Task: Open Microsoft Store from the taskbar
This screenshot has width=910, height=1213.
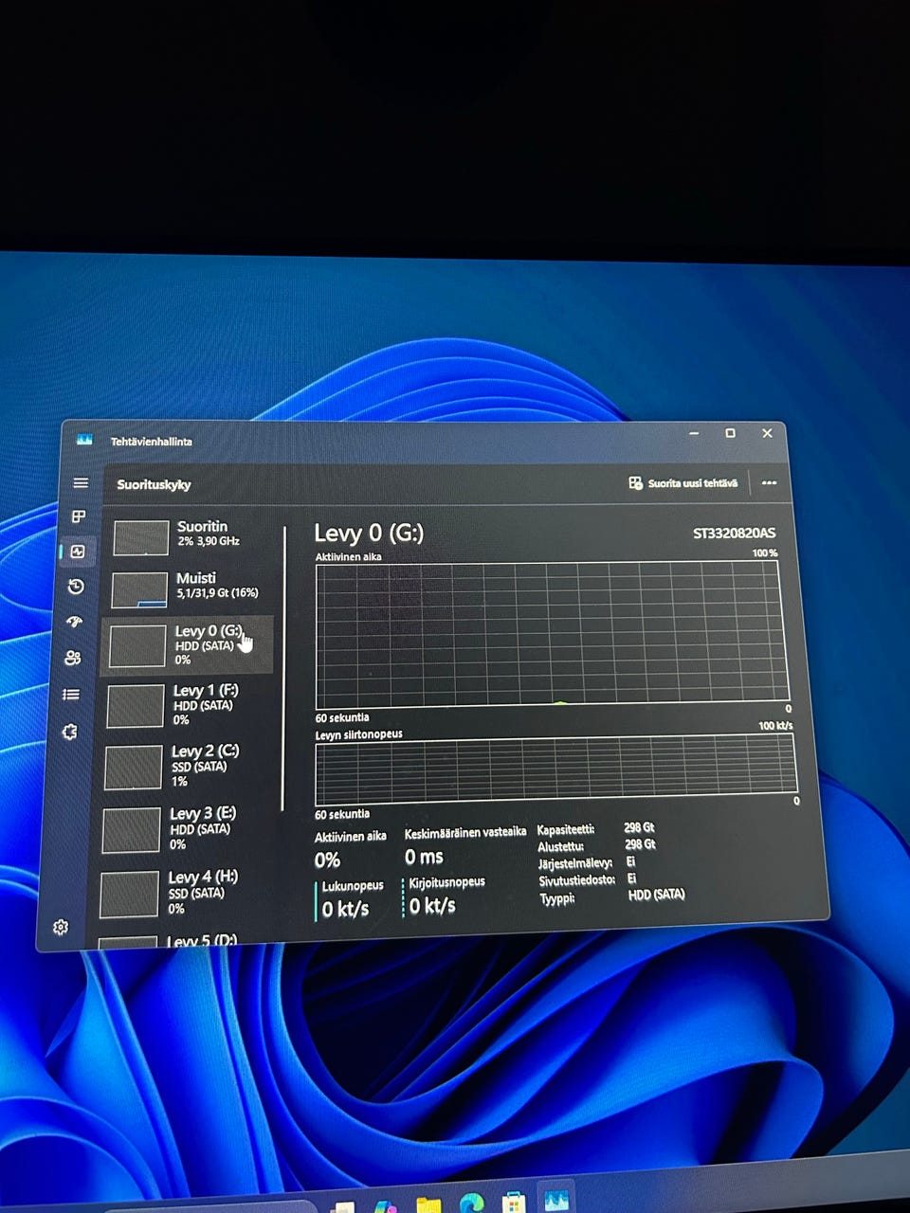Action: coord(514,1203)
